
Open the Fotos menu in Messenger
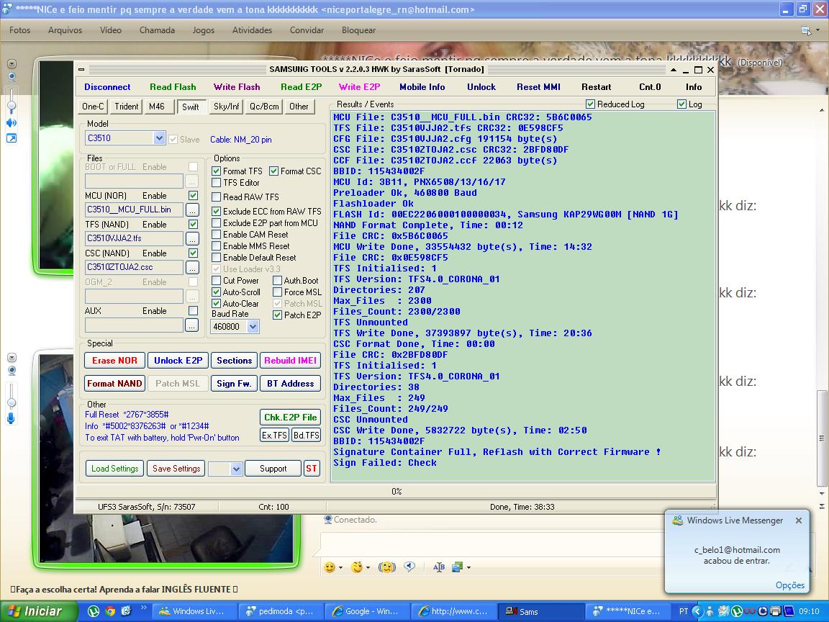(20, 30)
